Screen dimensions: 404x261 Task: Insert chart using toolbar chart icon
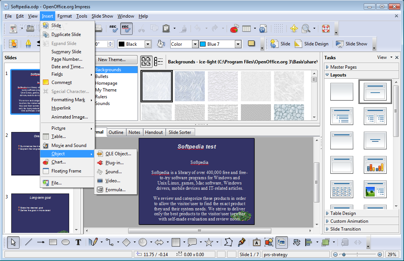pyautogui.click(x=234, y=28)
